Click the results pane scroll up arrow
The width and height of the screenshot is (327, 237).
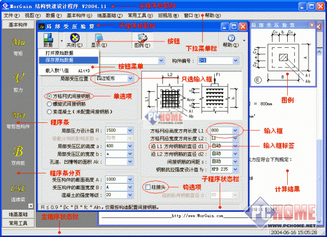[319, 52]
